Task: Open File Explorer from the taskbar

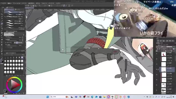Action: coord(105,97)
